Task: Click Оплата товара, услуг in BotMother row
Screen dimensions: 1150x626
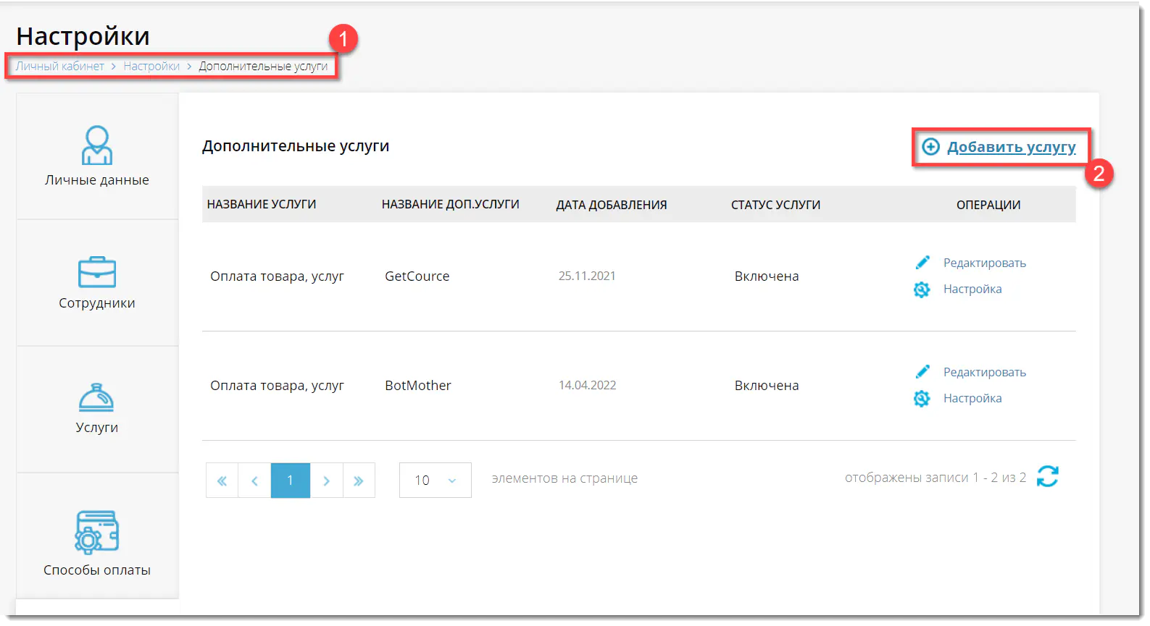Action: coord(277,386)
